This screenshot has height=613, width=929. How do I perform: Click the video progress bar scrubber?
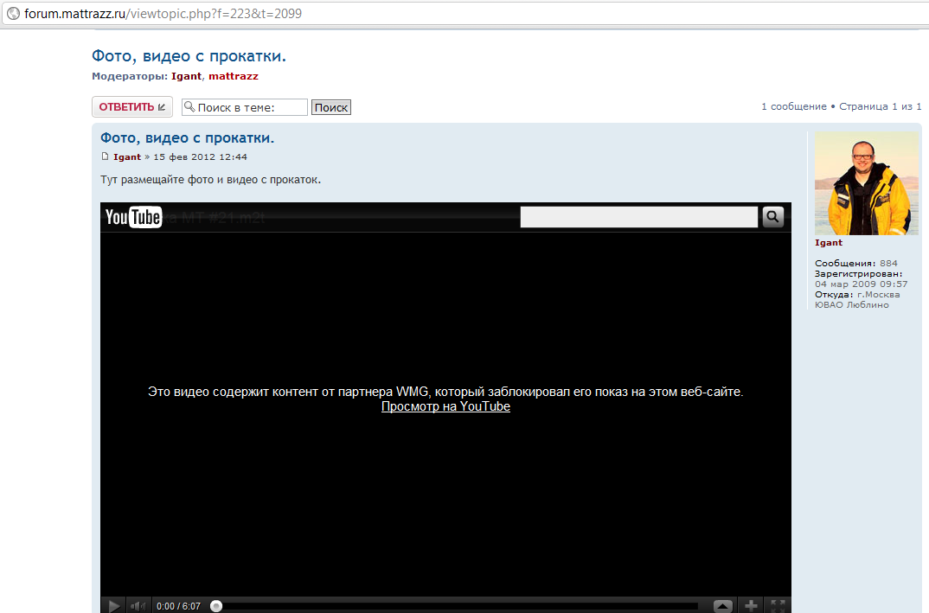coord(216,606)
